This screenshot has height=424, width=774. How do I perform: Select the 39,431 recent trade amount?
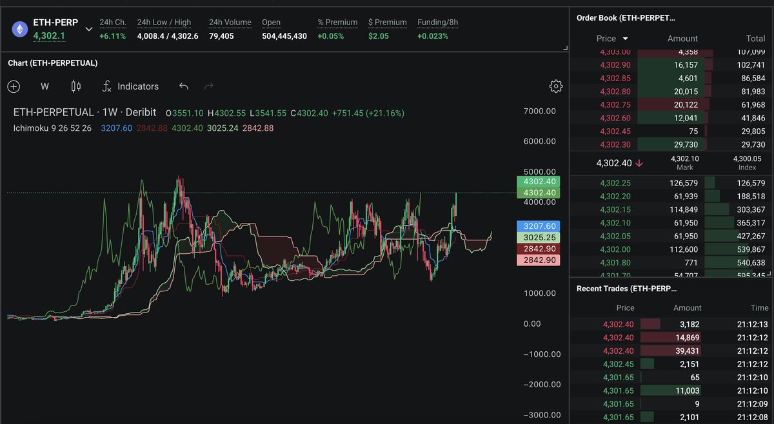[686, 351]
